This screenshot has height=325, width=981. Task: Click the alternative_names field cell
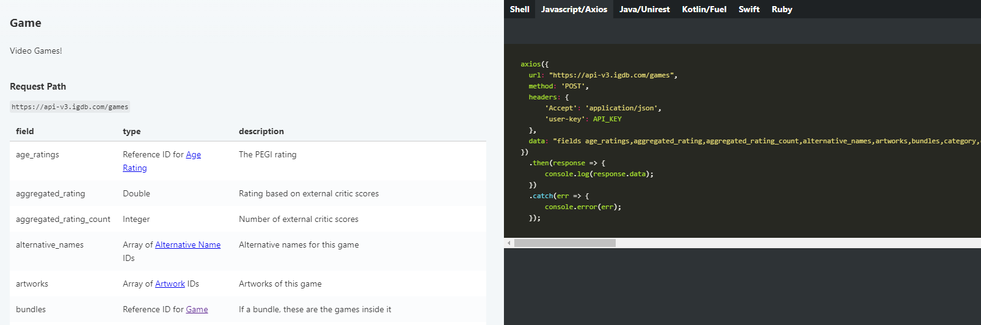coord(49,245)
